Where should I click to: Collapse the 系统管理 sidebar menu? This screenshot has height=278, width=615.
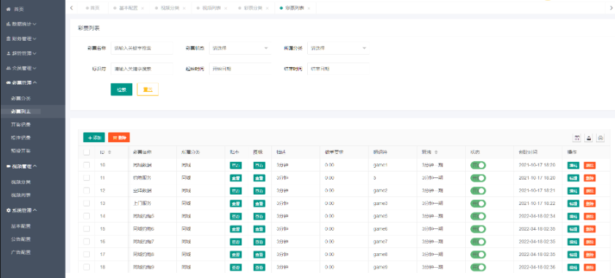tap(33, 210)
